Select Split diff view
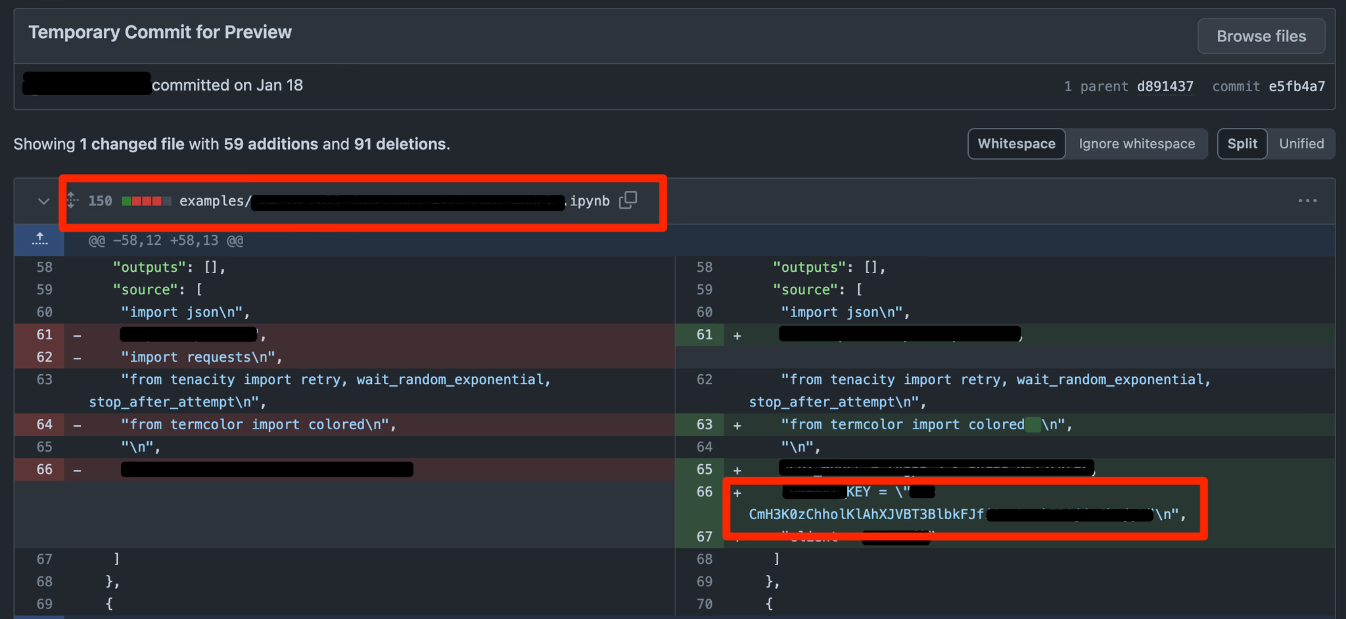1346x619 pixels. click(x=1242, y=144)
